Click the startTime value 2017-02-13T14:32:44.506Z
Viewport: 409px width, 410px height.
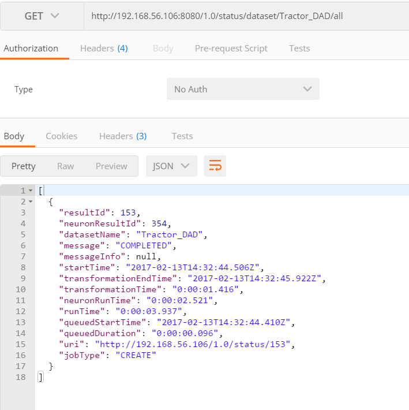click(x=193, y=267)
